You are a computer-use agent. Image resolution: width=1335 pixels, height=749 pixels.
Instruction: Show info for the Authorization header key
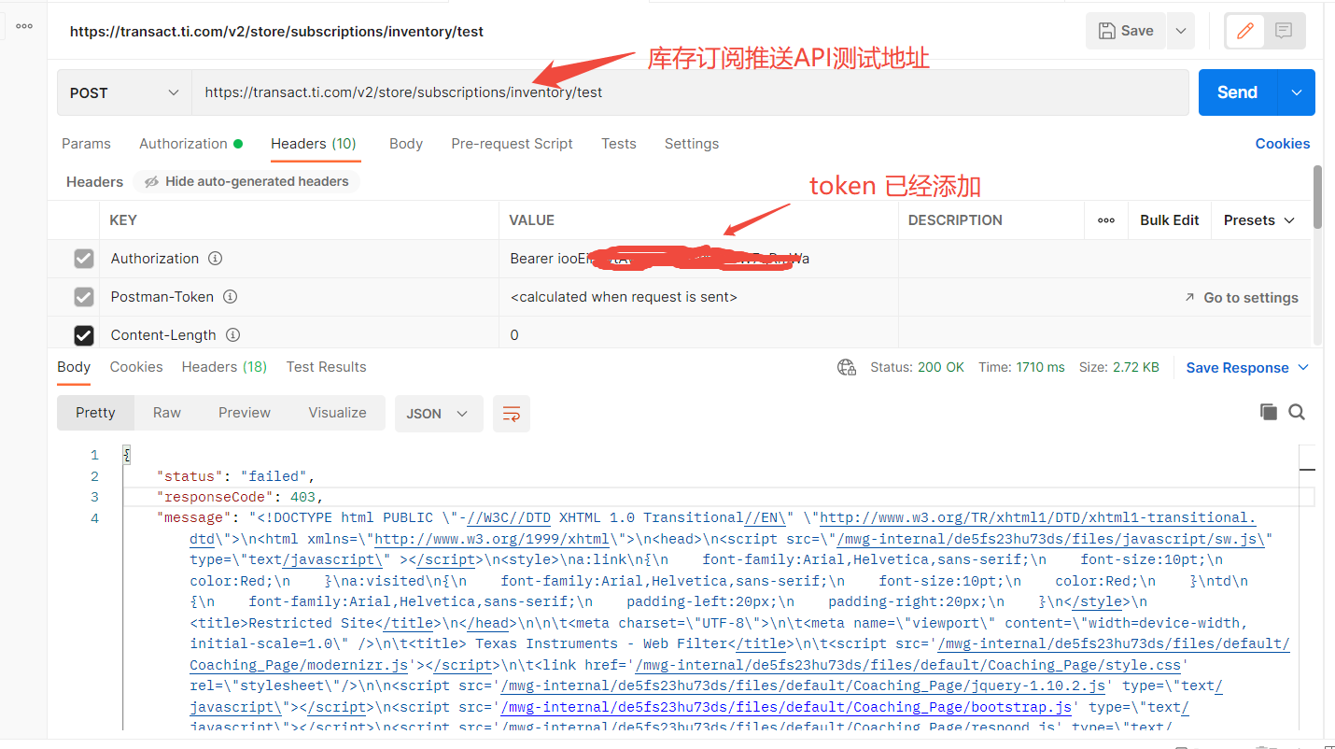click(215, 259)
